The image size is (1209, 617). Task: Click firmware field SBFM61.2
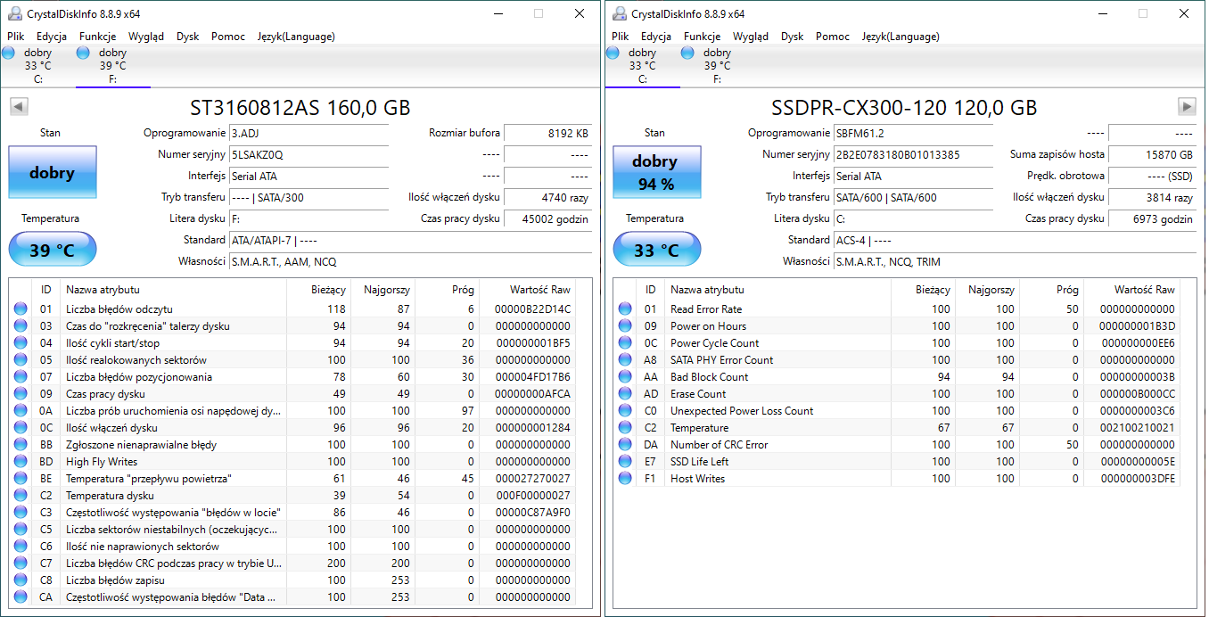click(x=913, y=133)
